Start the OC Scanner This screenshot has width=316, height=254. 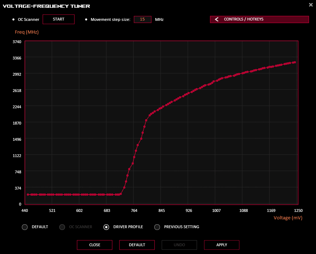59,19
